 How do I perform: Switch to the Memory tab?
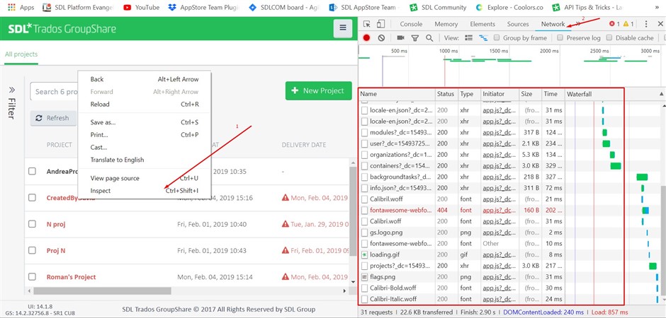click(x=446, y=24)
